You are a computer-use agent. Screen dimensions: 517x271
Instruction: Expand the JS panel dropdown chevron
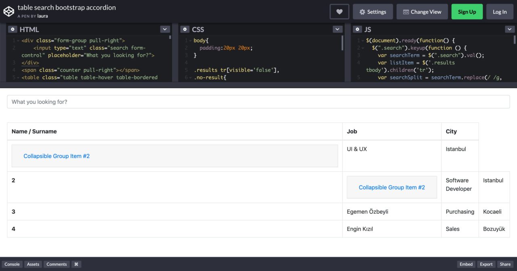[x=510, y=29]
